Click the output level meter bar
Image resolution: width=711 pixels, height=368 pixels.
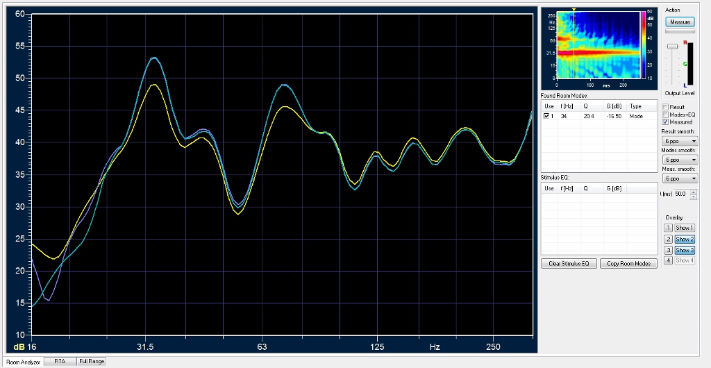[x=690, y=63]
